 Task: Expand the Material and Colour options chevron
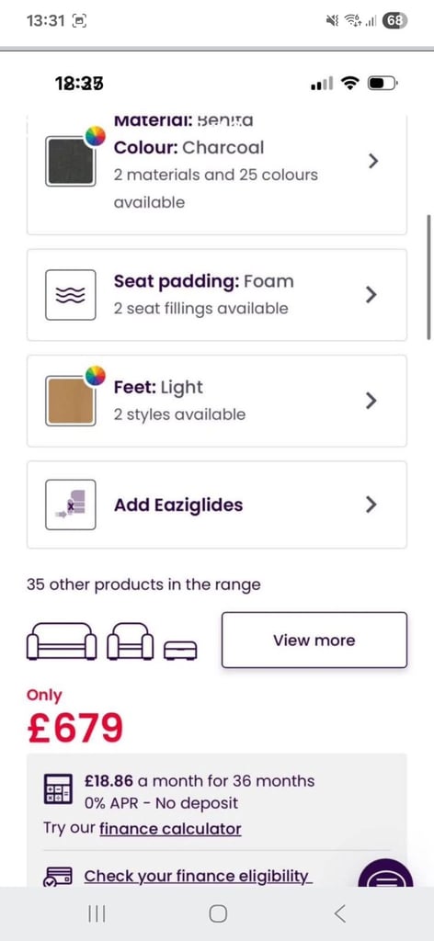(x=373, y=161)
